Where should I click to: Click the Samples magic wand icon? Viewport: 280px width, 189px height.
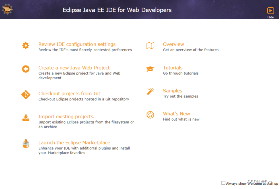pos(150,92)
